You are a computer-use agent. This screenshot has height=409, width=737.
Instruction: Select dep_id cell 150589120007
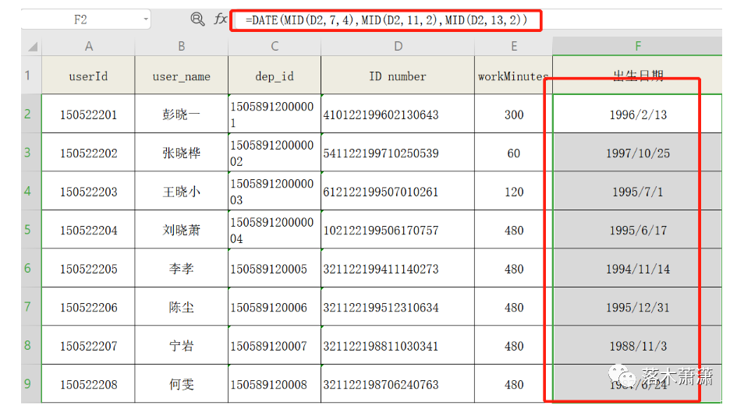click(x=275, y=346)
